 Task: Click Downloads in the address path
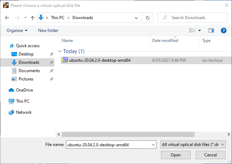pyautogui.click(x=83, y=18)
